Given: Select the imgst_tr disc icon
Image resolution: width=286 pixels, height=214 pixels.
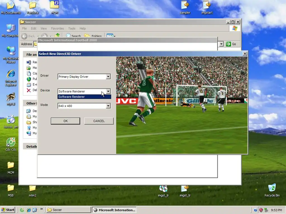Looking at the screenshot, I should click(163, 191).
